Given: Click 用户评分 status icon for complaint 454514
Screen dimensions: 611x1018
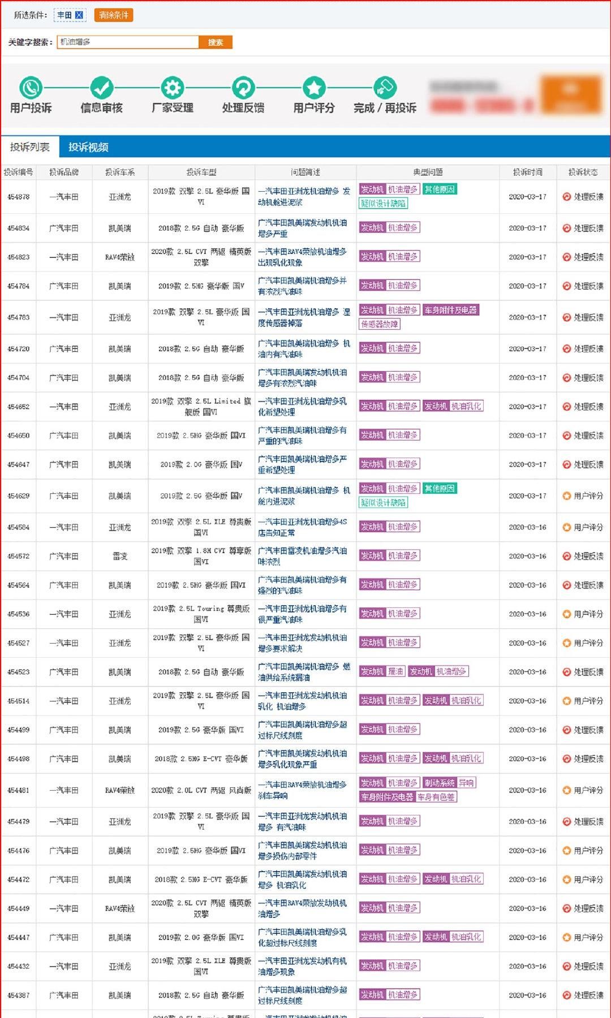Looking at the screenshot, I should (566, 701).
